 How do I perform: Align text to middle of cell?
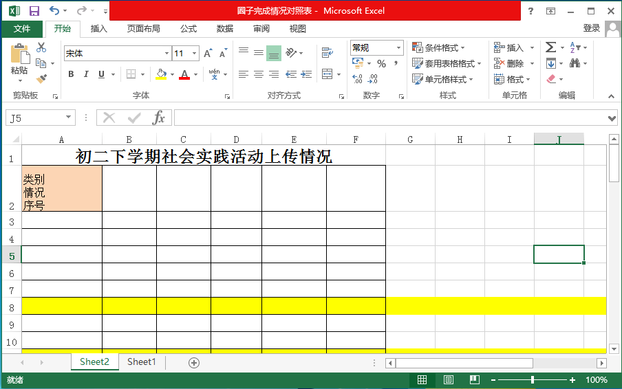259,53
